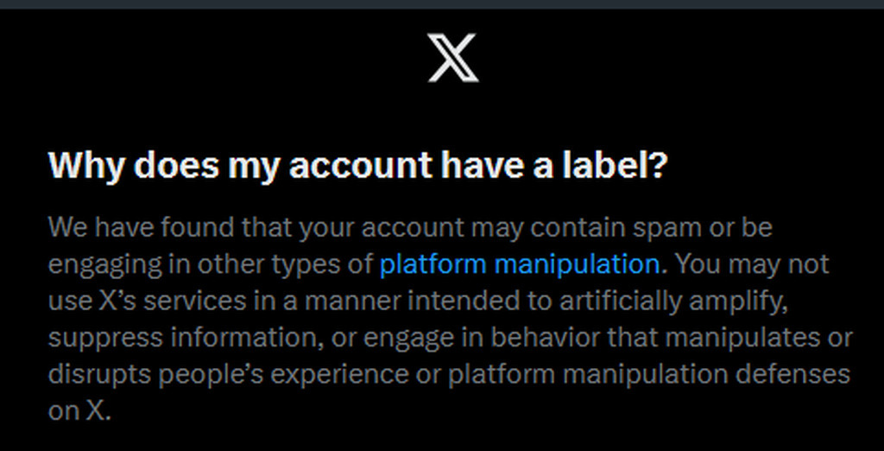Click the paragraph's first line starting 'We have found'
The image size is (884, 451).
pos(410,228)
